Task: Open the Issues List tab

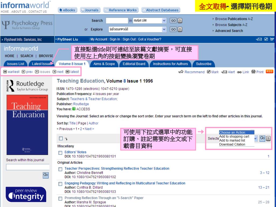Action: click(15, 64)
